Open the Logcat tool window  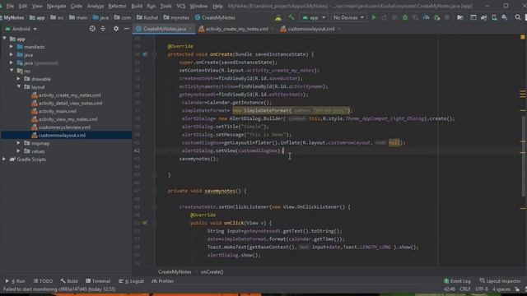[x=132, y=281]
